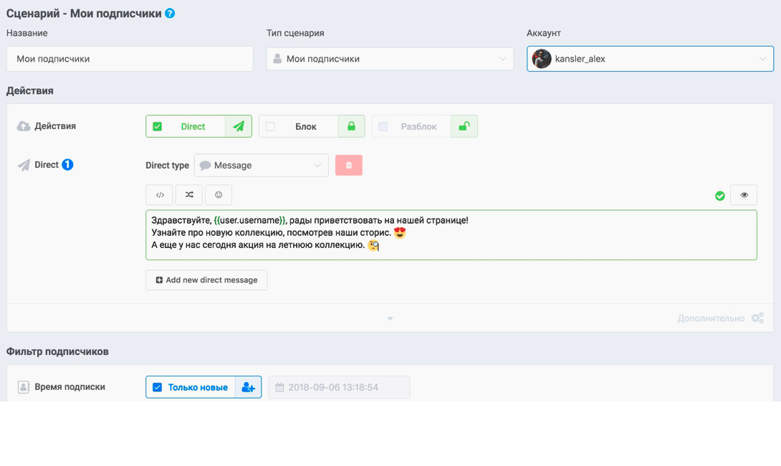This screenshot has width=781, height=466.
Task: Click the add-user icon beside Только новые
Action: [248, 387]
